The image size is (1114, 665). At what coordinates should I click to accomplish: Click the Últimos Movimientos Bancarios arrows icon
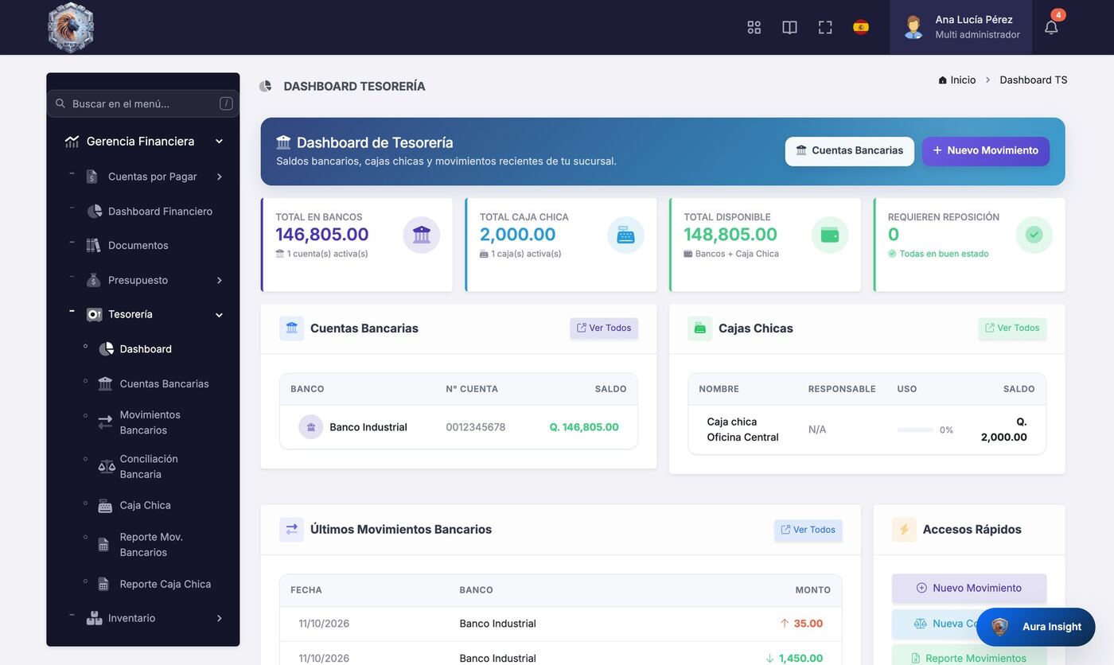click(x=291, y=530)
